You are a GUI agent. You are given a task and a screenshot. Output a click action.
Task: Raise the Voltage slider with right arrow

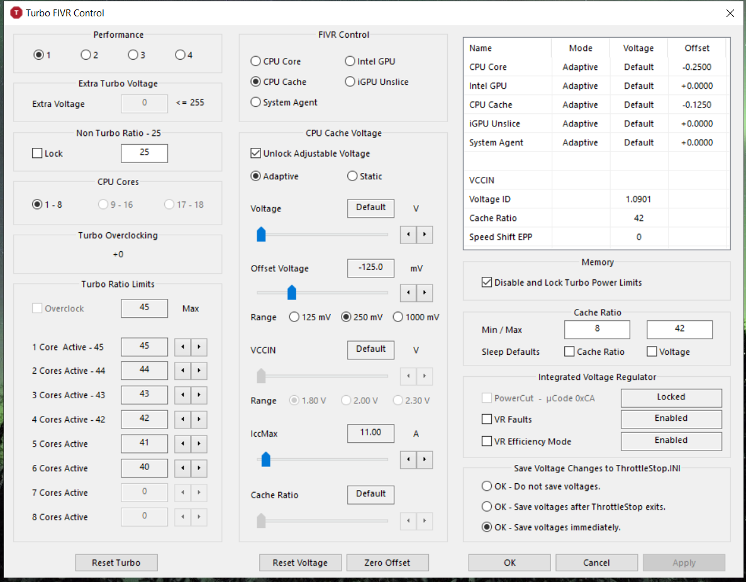[x=425, y=235]
